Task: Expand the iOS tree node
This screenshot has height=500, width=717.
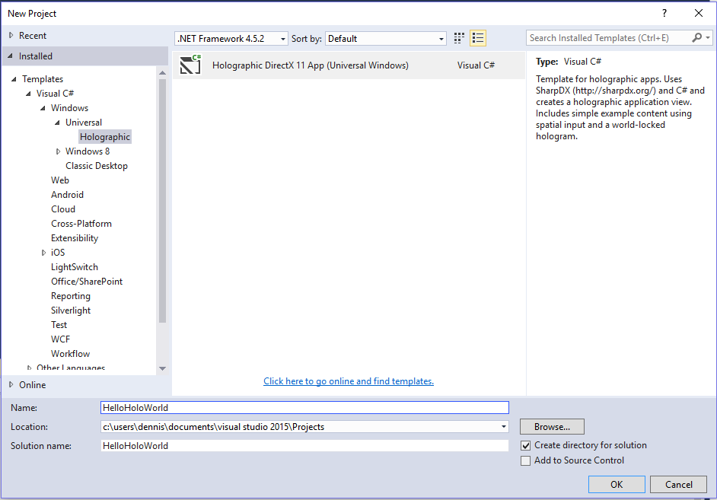Action: (43, 253)
